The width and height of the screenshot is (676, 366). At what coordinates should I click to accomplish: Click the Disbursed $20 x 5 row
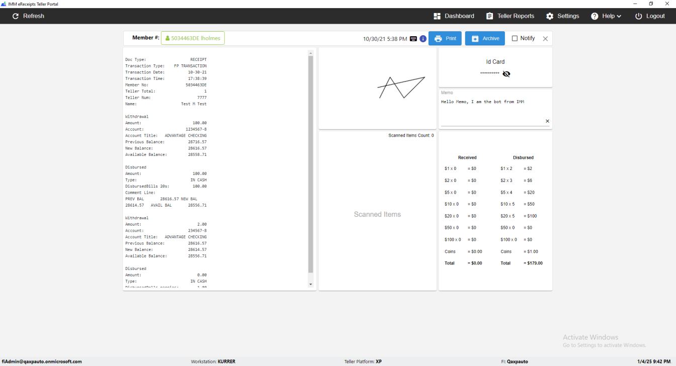[519, 216]
